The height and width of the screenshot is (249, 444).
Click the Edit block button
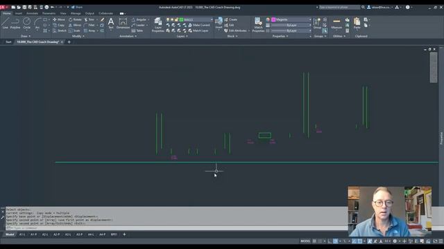coord(229,25)
